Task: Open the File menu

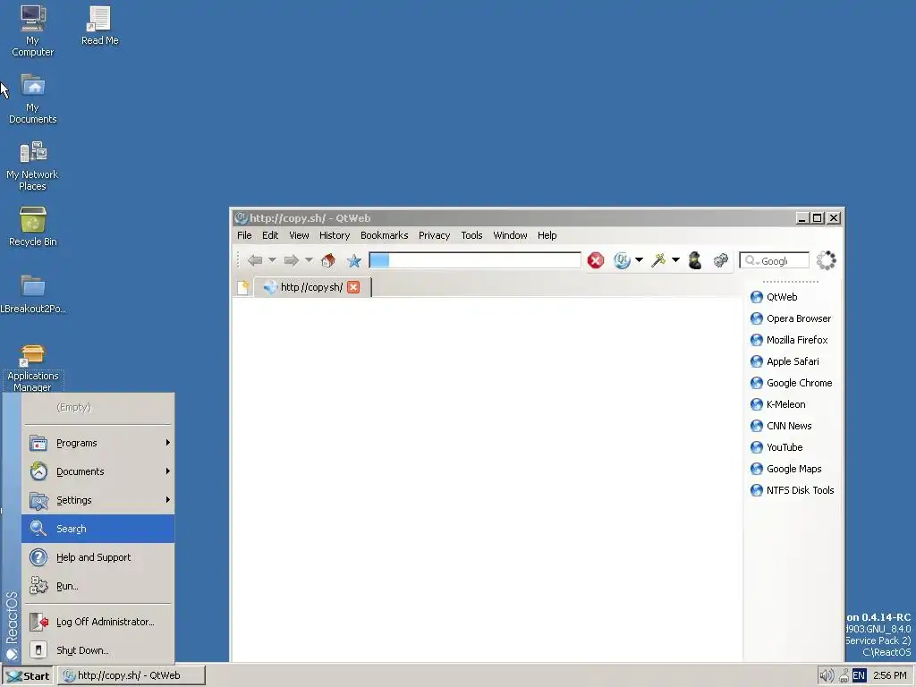Action: (x=244, y=235)
